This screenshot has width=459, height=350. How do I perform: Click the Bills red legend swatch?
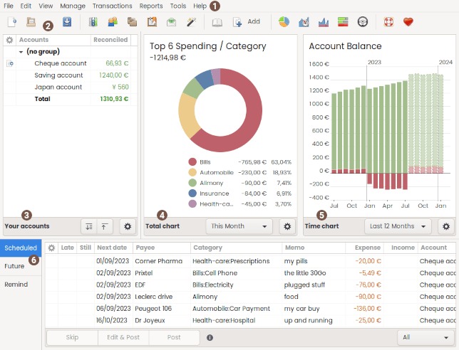pyautogui.click(x=192, y=162)
